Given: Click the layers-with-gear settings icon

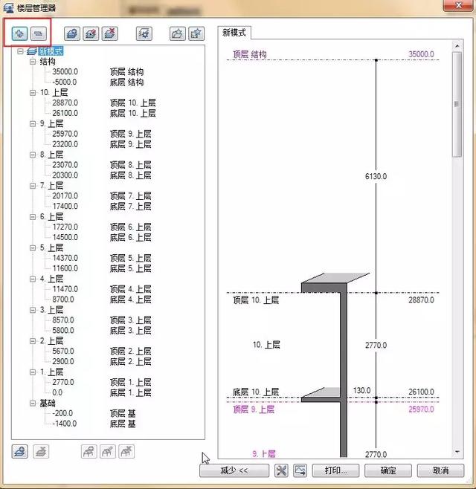Looking at the screenshot, I should [144, 33].
